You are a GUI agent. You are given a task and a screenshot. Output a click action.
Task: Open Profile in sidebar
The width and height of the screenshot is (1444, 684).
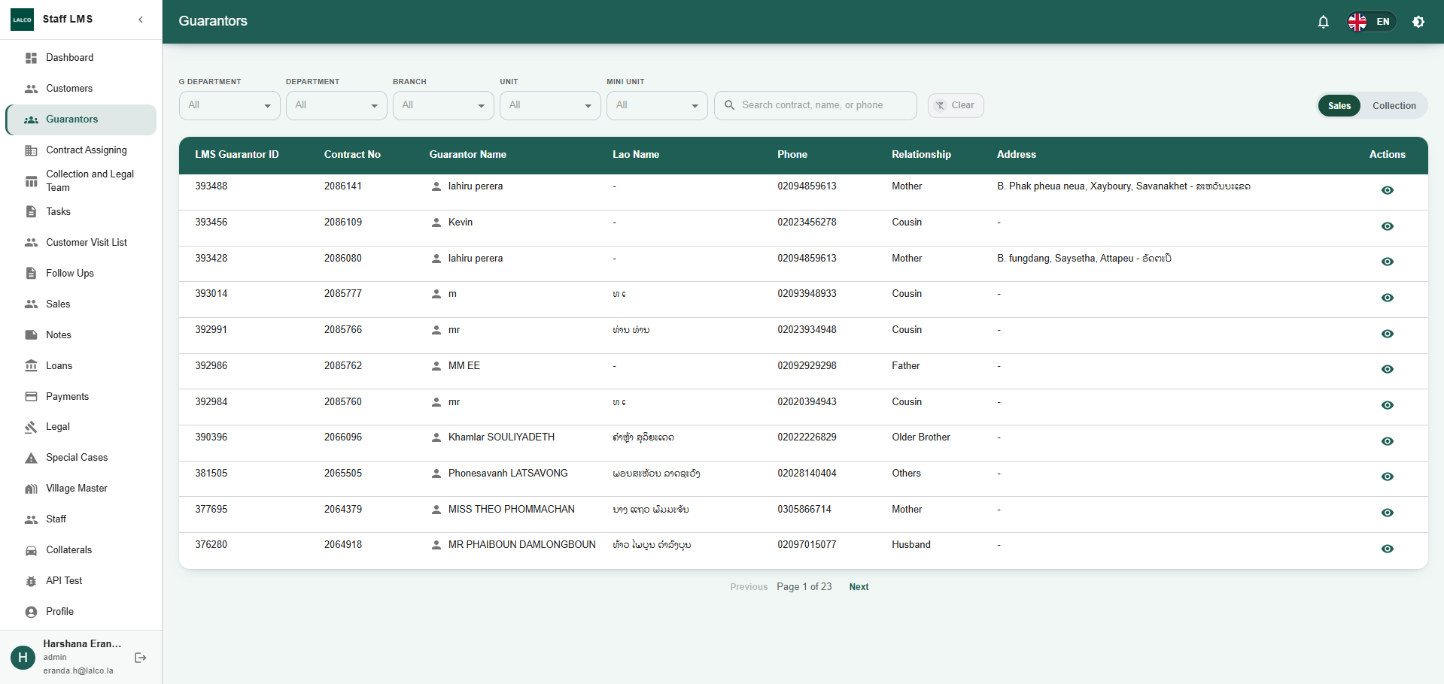(81, 612)
